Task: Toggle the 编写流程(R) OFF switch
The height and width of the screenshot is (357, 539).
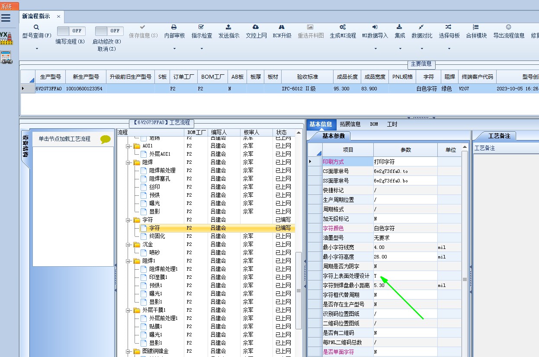Action: tap(71, 31)
